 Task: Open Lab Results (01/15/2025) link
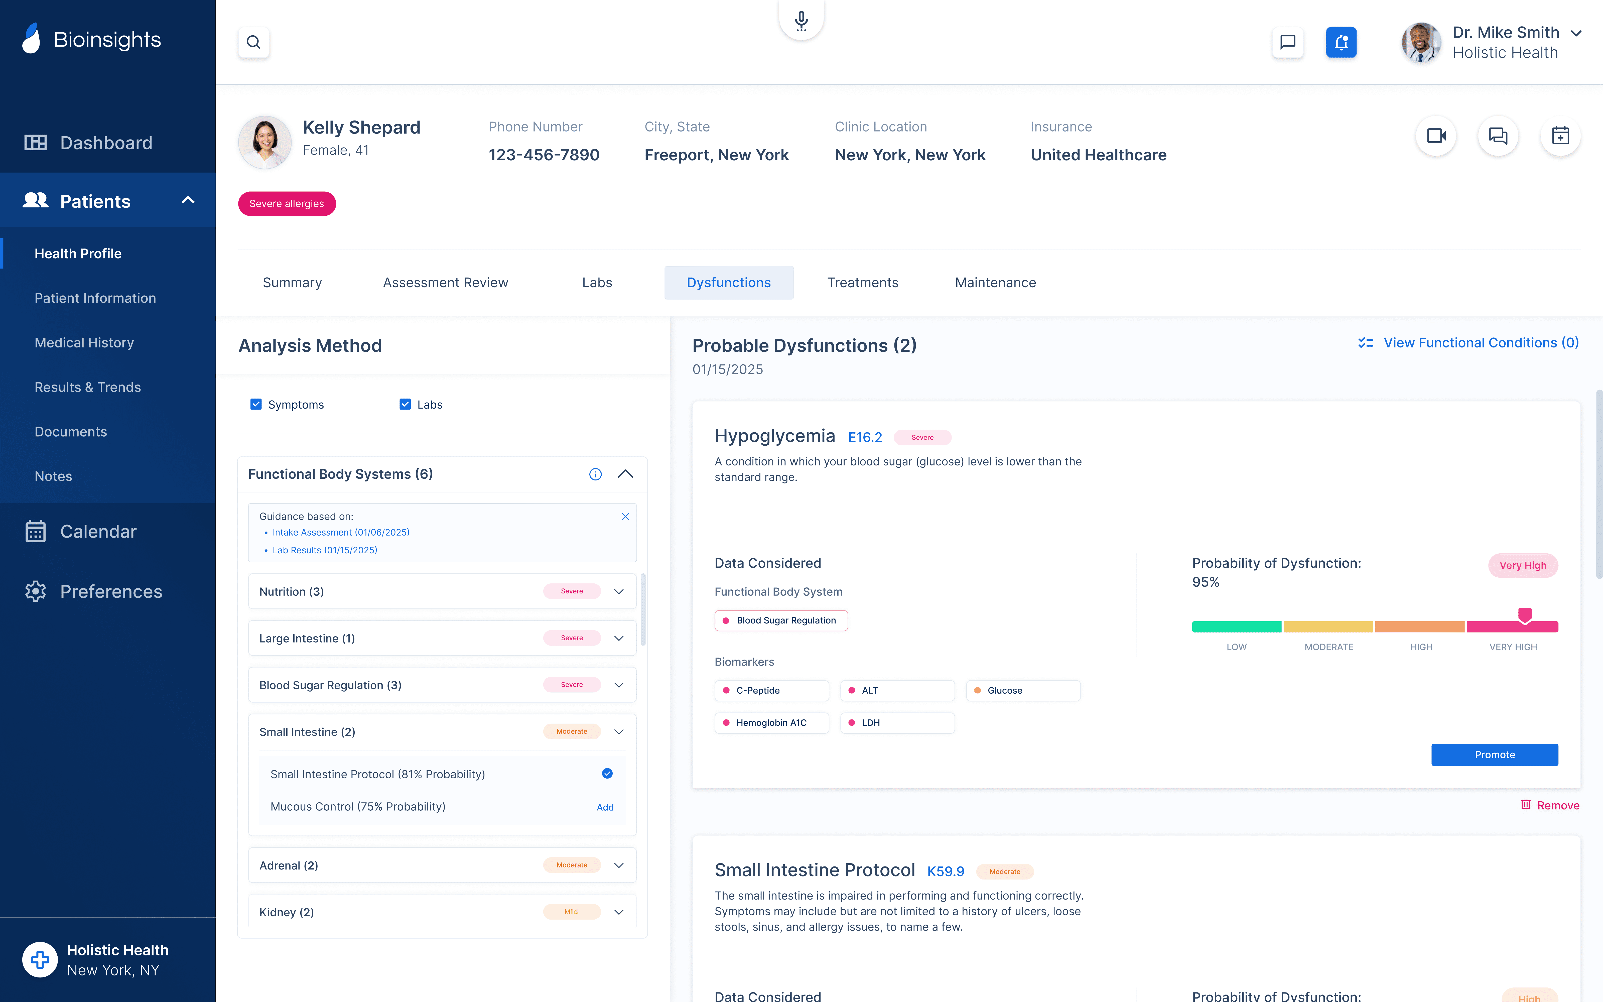click(x=325, y=551)
